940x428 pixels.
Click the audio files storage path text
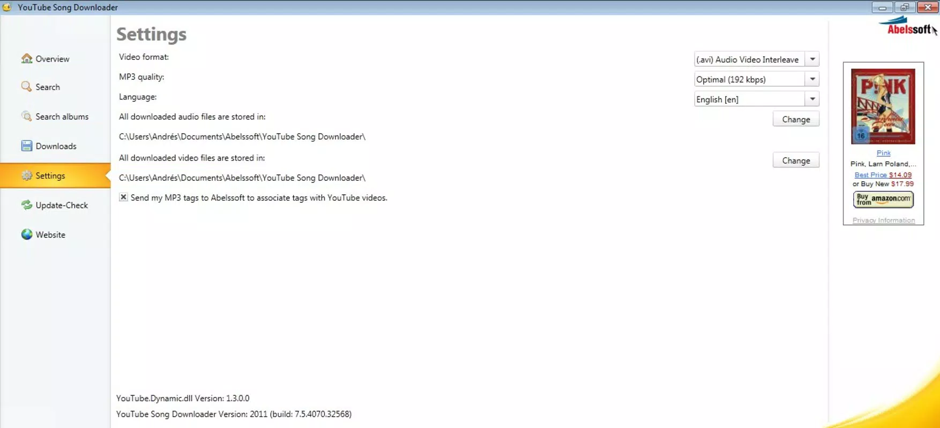(242, 137)
